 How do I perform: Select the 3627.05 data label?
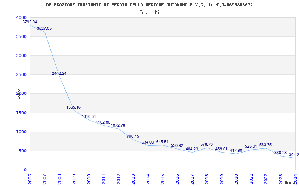(44, 29)
